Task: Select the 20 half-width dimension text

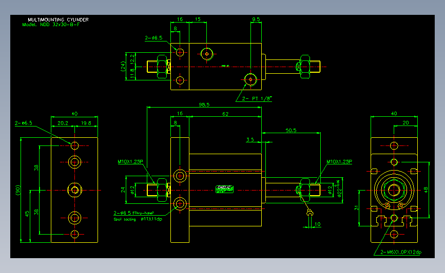Action: tap(405, 122)
